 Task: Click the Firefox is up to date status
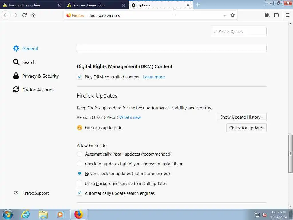pyautogui.click(x=104, y=128)
